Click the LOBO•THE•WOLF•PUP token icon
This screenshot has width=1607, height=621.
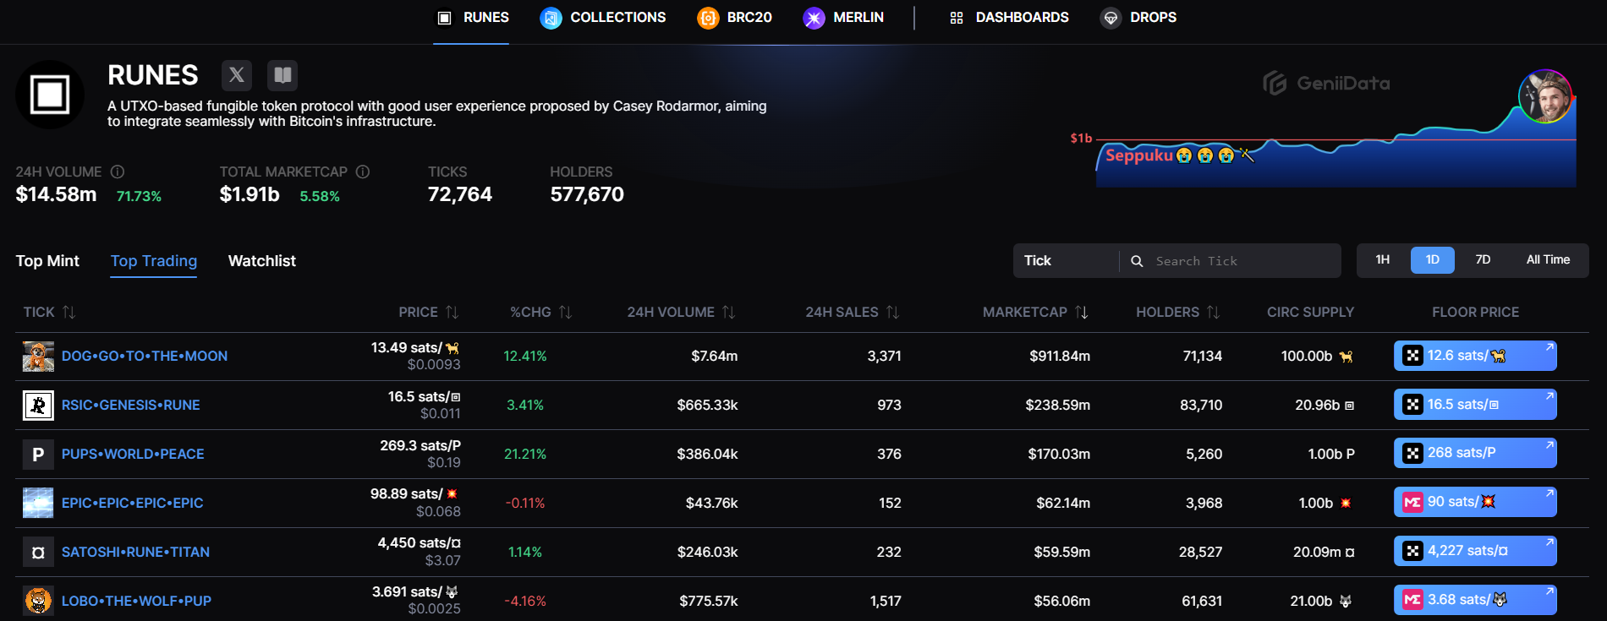[38, 601]
